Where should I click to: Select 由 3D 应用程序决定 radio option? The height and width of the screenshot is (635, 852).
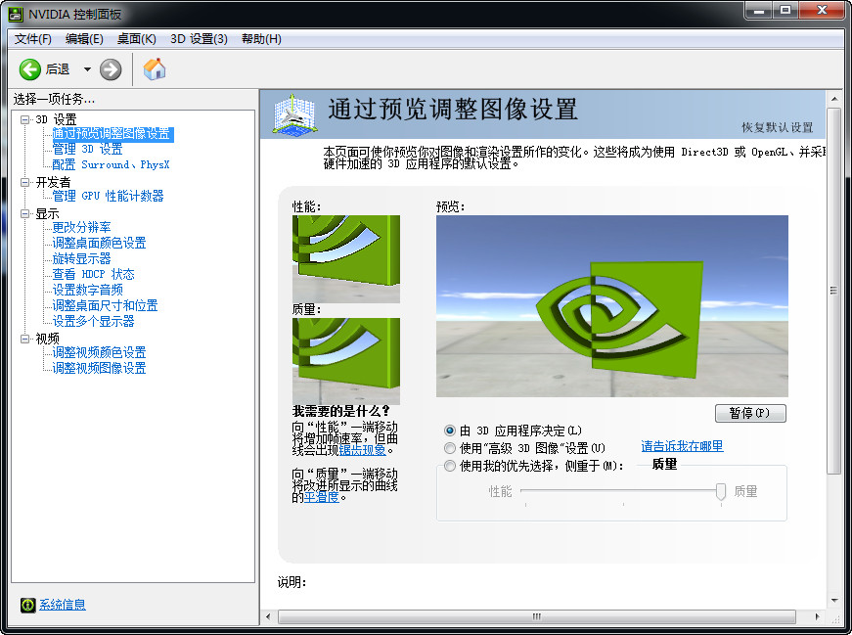[x=449, y=431]
